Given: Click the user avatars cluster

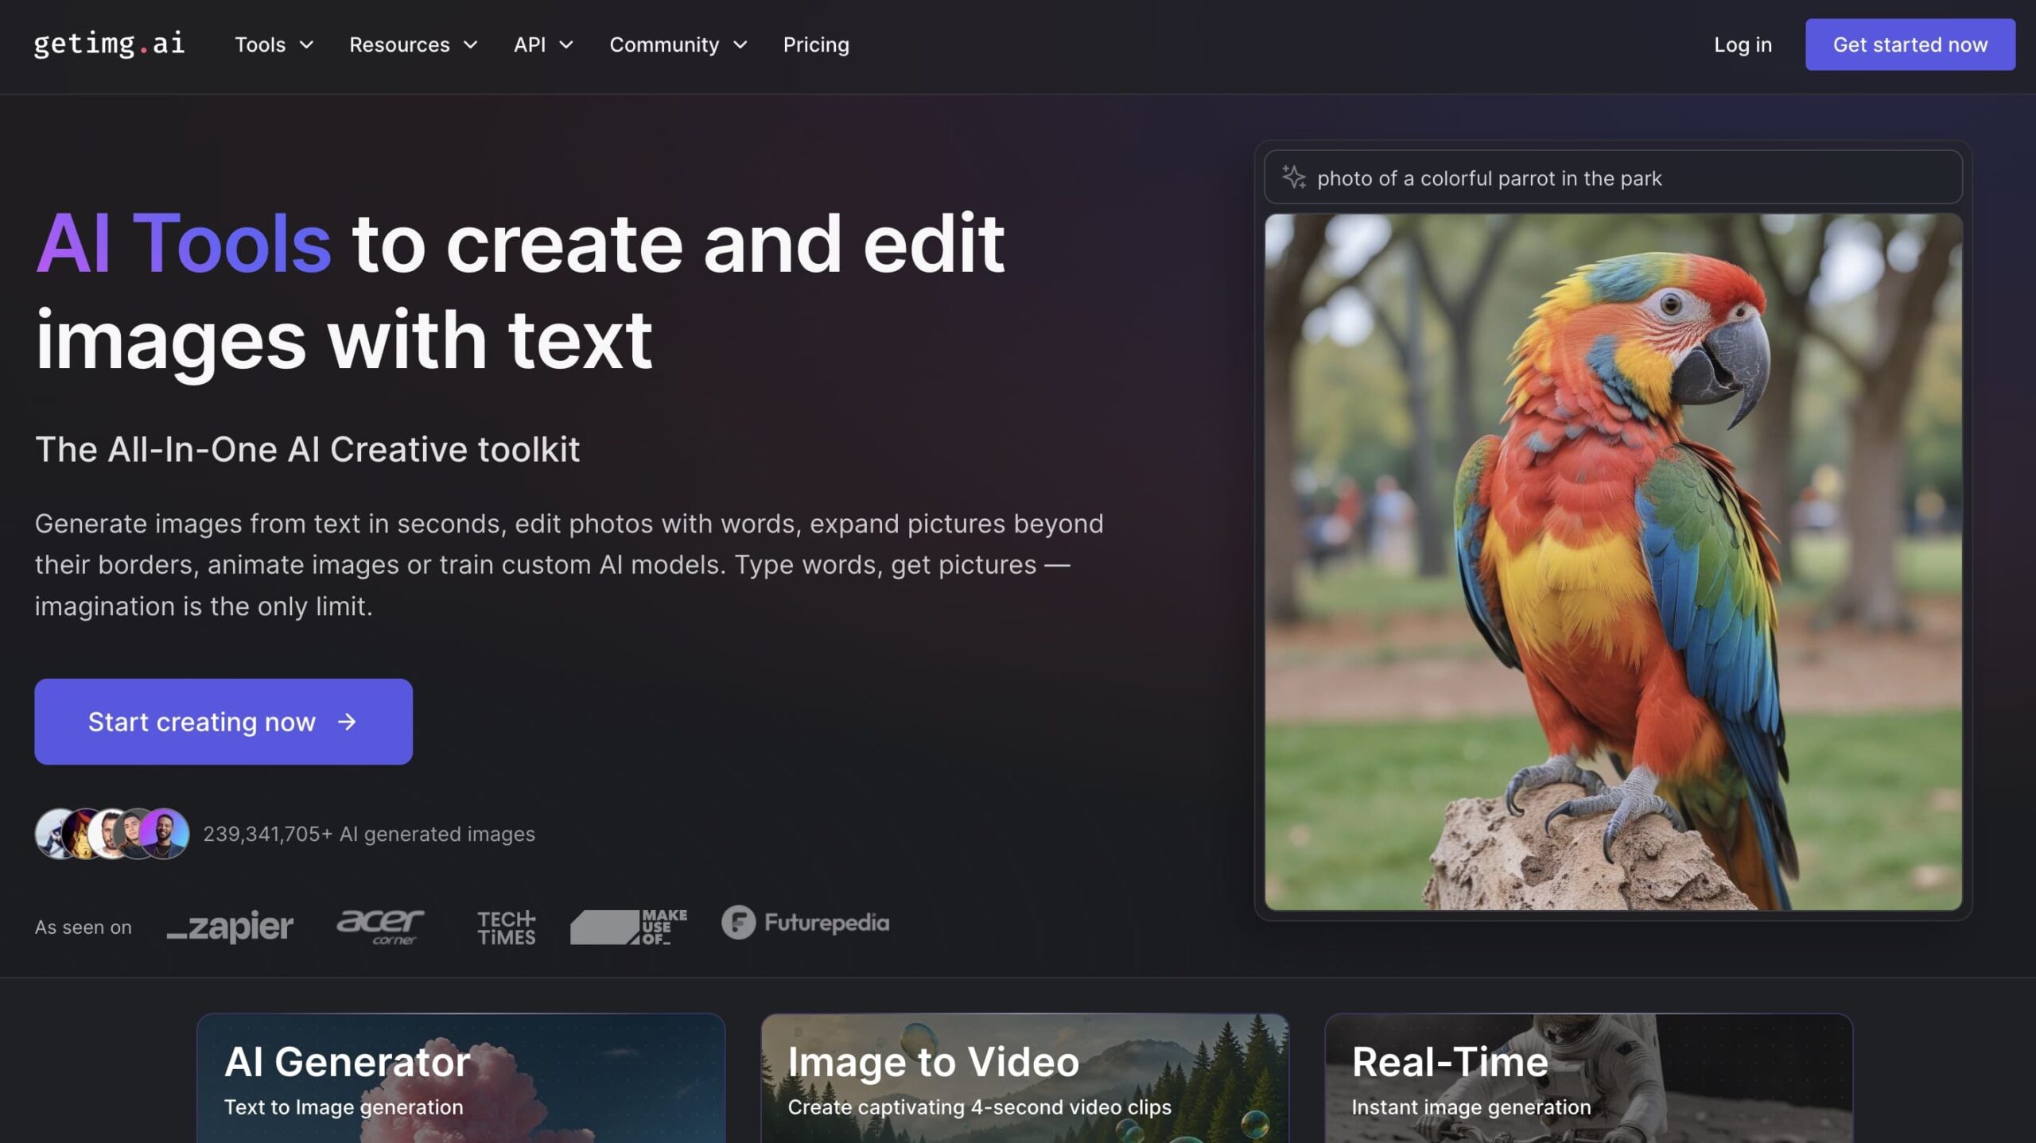Looking at the screenshot, I should coord(112,834).
